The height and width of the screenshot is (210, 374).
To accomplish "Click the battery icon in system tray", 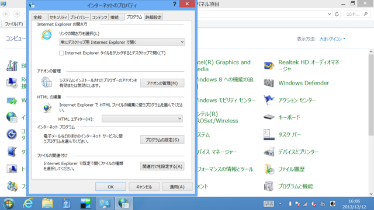I will [x=290, y=204].
